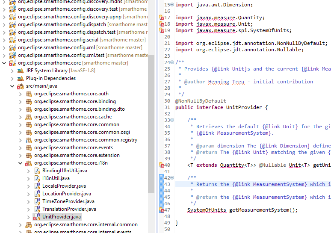The width and height of the screenshot is (331, 233).
Task: Toggle import block folding at line 15
Action: pos(172,5)
